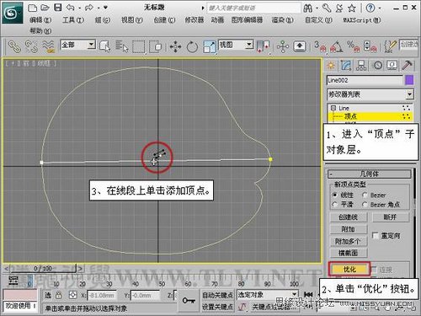Click the 断开 button

point(390,217)
